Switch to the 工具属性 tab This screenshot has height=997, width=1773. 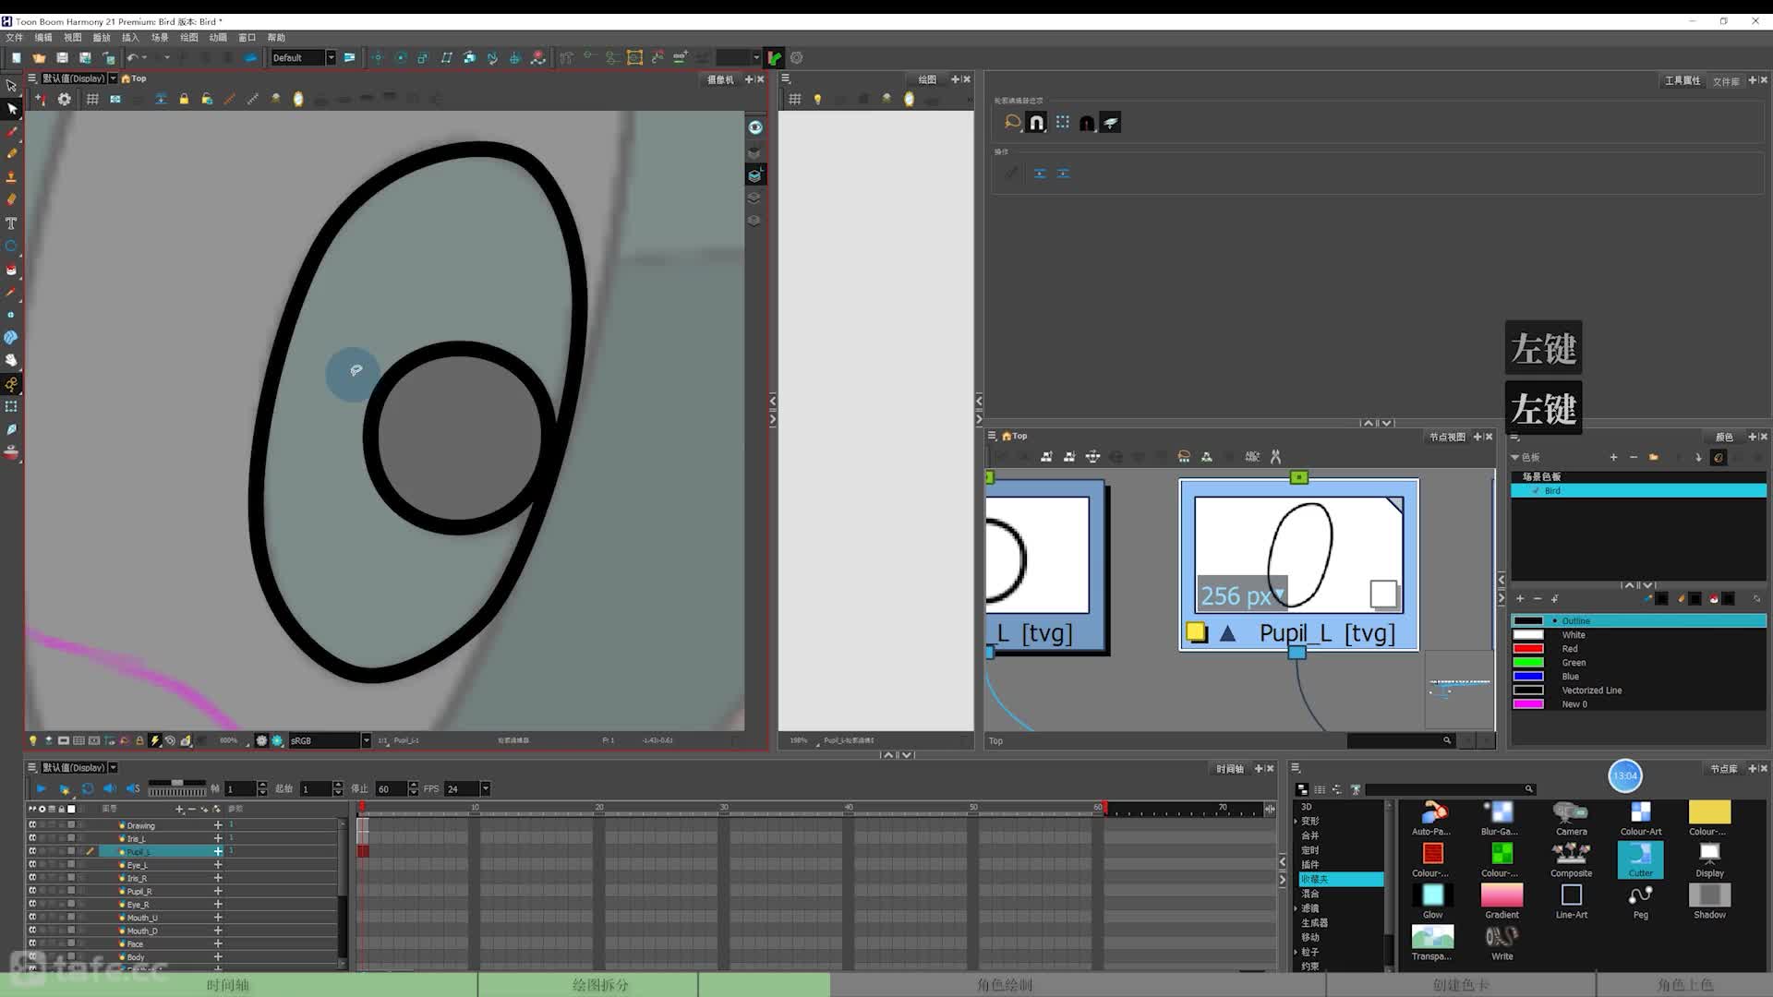(x=1683, y=80)
